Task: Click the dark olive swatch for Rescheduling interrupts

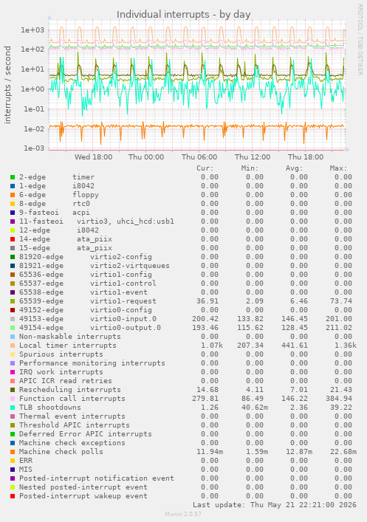Action: pos(13,390)
